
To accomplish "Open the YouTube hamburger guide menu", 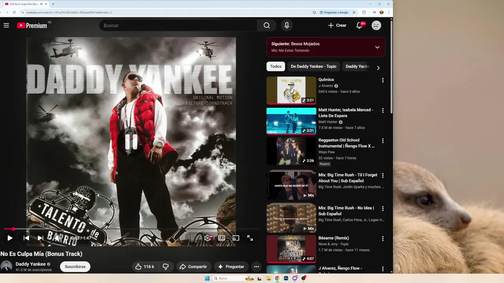I will [6, 26].
